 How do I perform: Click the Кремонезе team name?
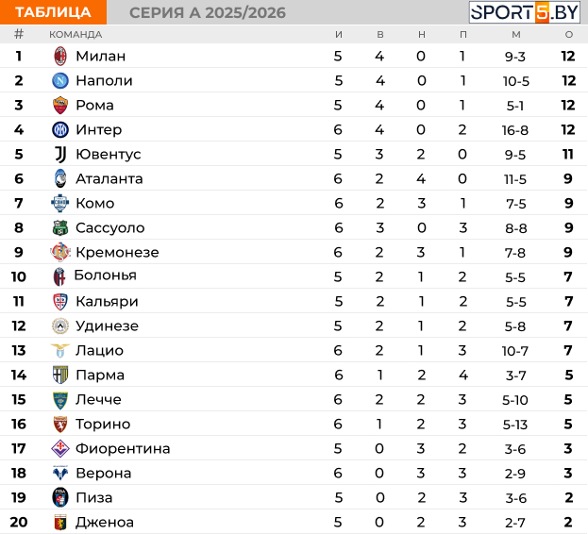click(x=117, y=252)
